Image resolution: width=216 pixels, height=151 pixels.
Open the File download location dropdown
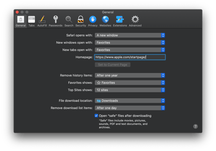130,101
